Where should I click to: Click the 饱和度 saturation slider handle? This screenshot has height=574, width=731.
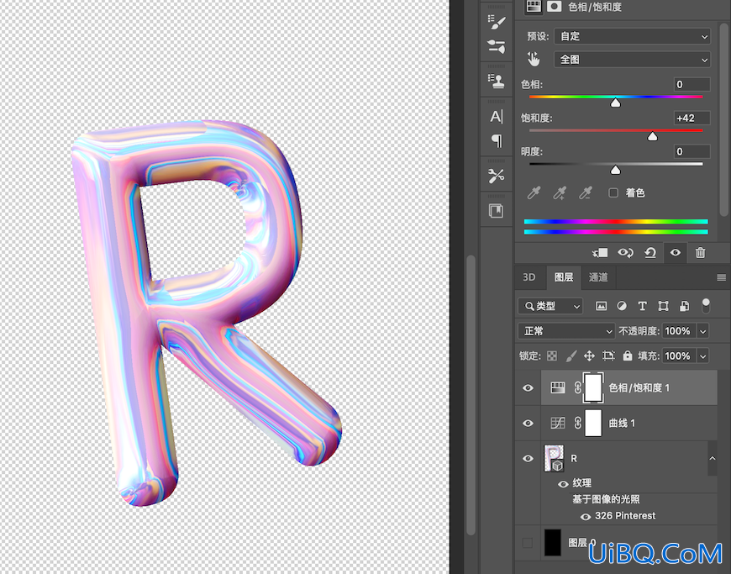(652, 135)
